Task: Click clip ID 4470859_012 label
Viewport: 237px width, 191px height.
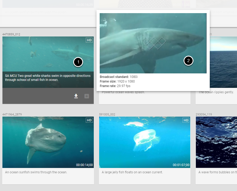Action: (x=11, y=34)
